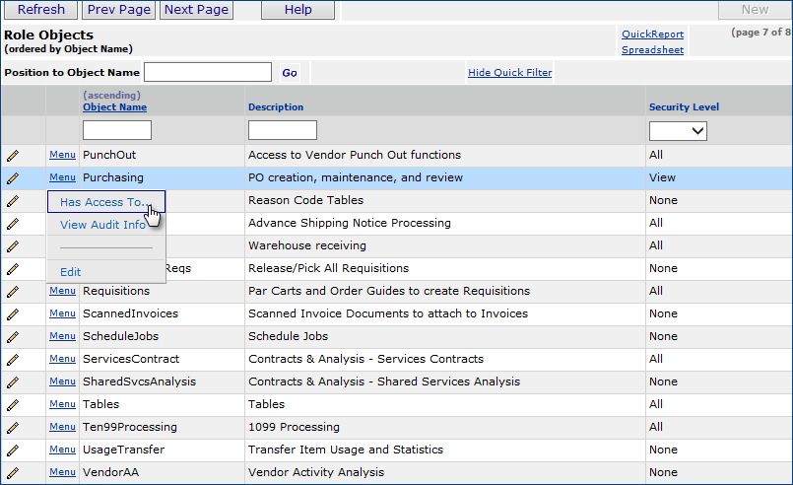Click the Description column filter box
Image resolution: width=793 pixels, height=485 pixels.
pyautogui.click(x=283, y=131)
